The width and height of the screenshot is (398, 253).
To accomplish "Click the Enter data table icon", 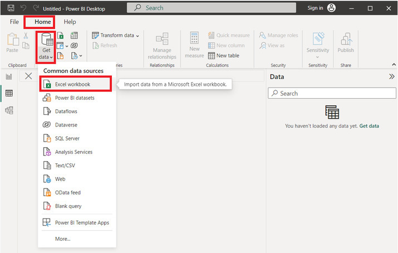I will (x=74, y=36).
